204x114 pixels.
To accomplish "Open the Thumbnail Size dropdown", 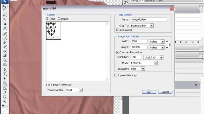I will (81, 90).
